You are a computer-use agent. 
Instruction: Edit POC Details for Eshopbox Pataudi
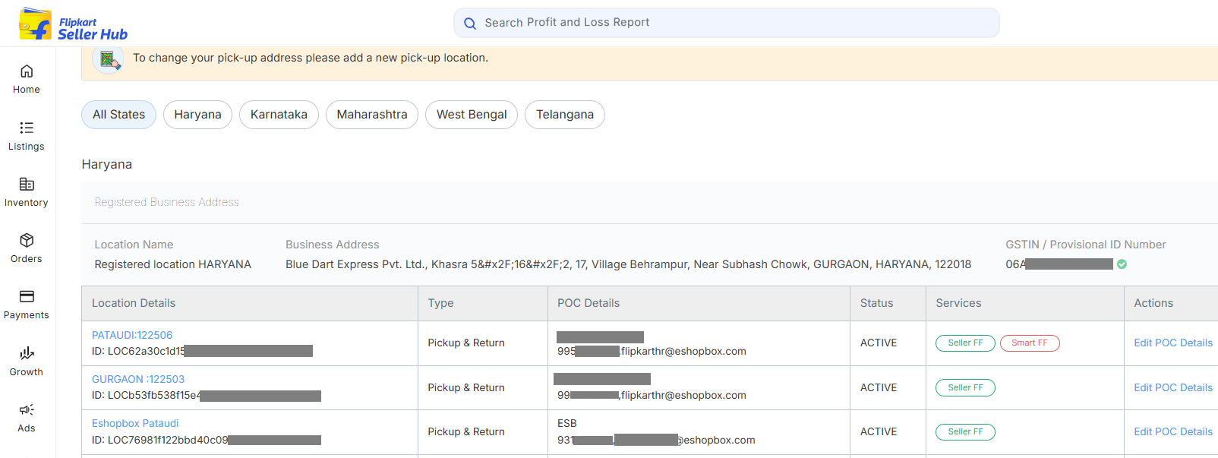(x=1173, y=431)
